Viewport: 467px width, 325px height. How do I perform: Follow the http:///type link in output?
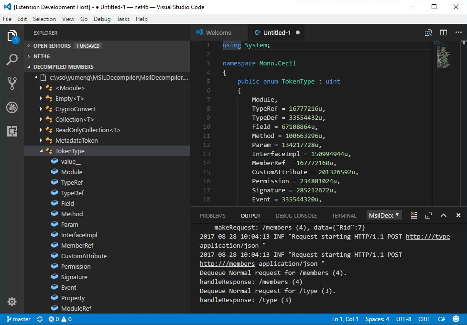click(428, 237)
